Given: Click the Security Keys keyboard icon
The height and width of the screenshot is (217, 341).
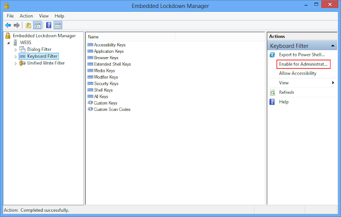Looking at the screenshot, I should point(90,84).
